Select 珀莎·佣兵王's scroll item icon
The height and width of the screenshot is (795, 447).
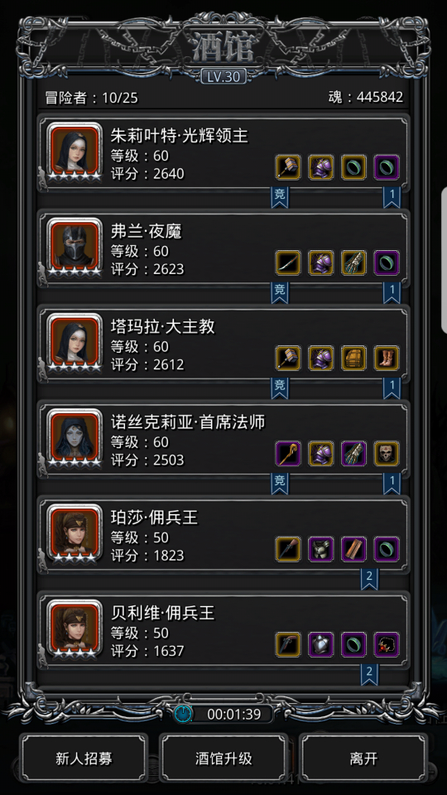pyautogui.click(x=353, y=549)
